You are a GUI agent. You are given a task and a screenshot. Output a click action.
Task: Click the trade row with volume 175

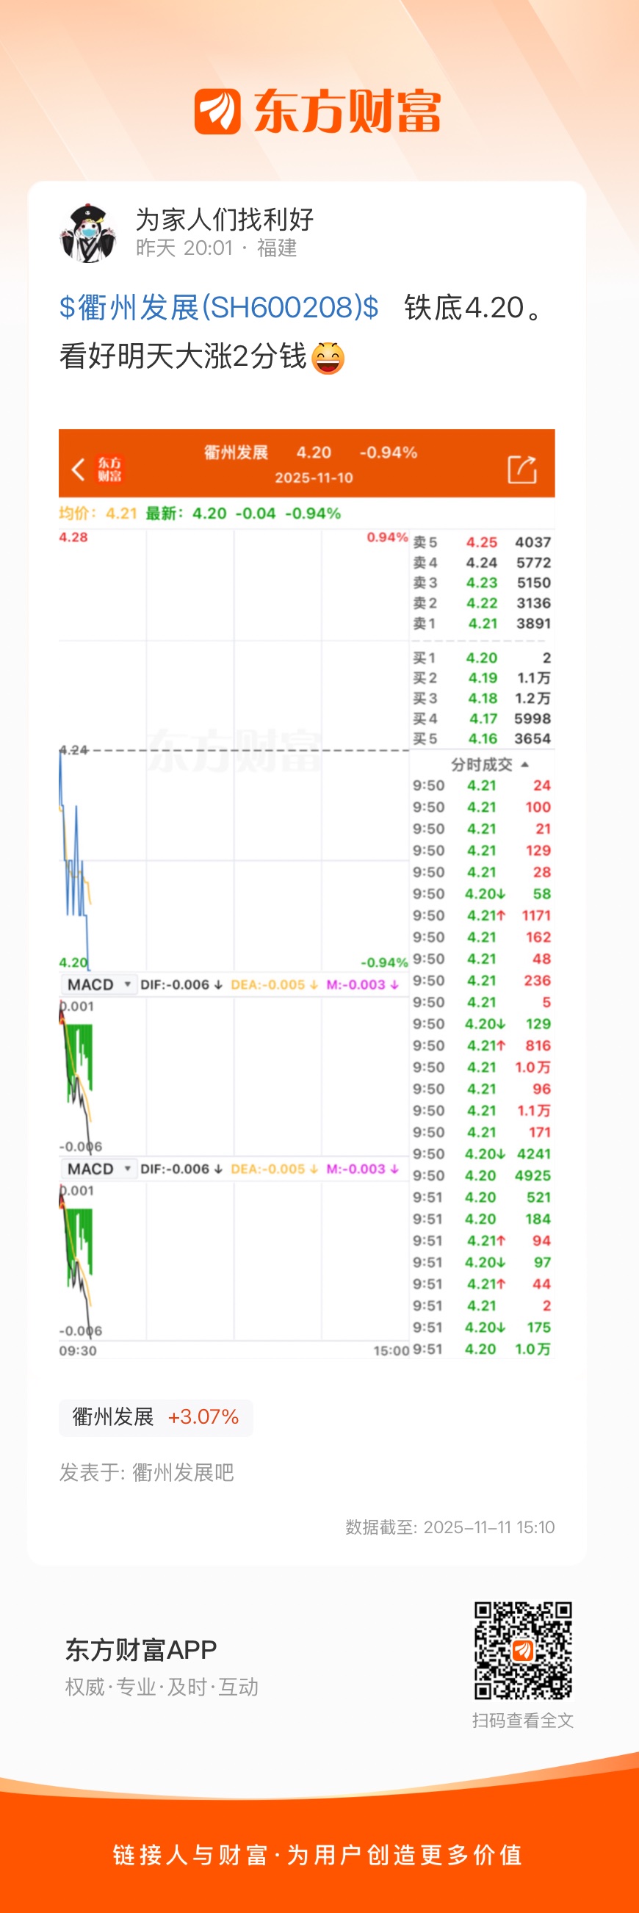pos(482,1327)
